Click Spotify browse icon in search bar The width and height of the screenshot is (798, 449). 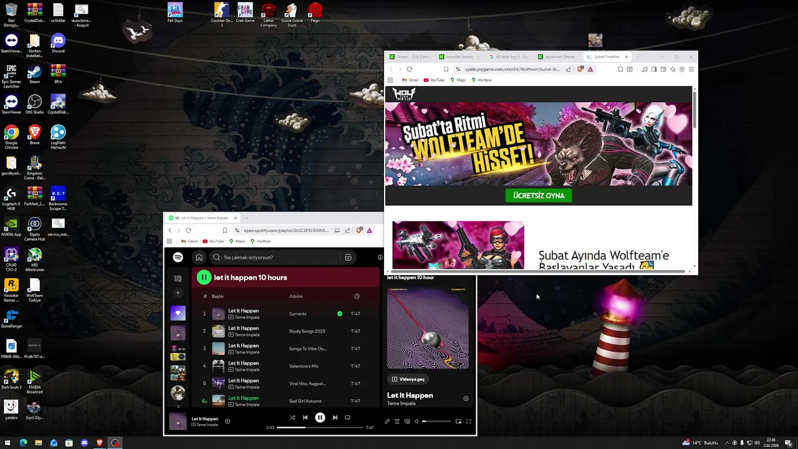348,257
